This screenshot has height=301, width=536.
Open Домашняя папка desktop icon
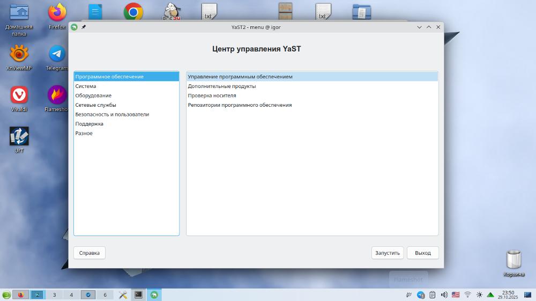click(x=19, y=20)
